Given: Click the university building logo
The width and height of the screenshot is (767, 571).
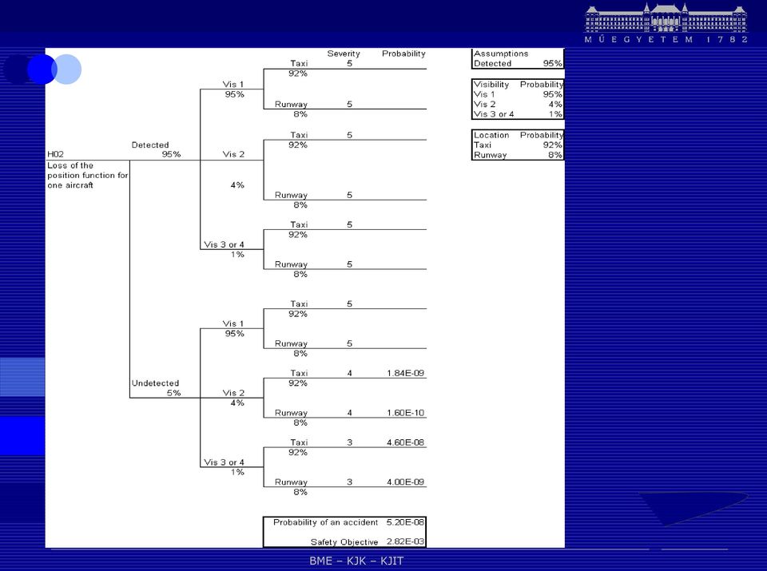Looking at the screenshot, I should (666, 18).
